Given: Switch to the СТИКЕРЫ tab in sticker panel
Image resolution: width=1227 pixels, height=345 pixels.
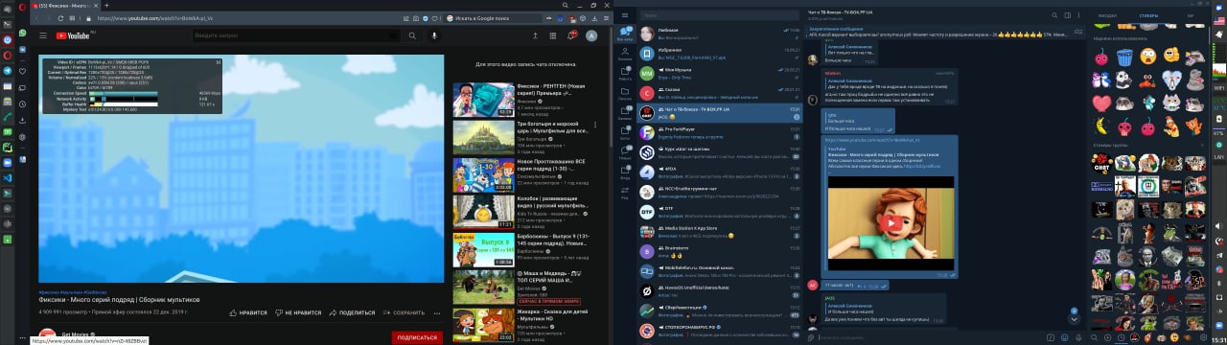Looking at the screenshot, I should 1149,15.
